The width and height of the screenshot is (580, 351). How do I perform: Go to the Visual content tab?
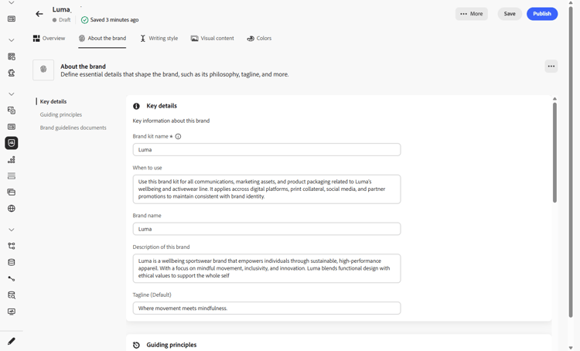click(x=212, y=38)
